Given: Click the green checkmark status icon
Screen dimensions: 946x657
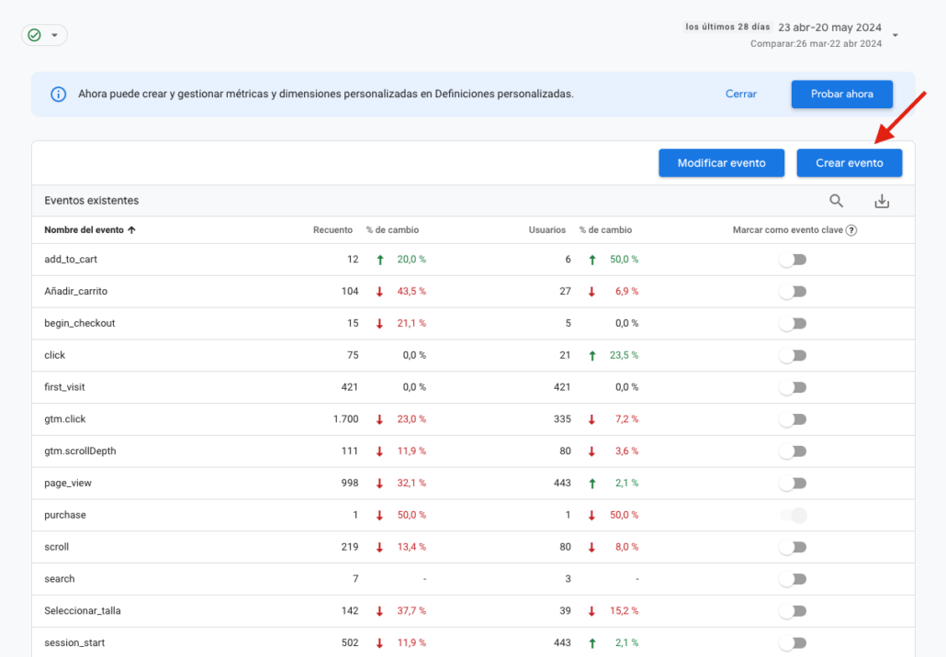Looking at the screenshot, I should tap(35, 35).
